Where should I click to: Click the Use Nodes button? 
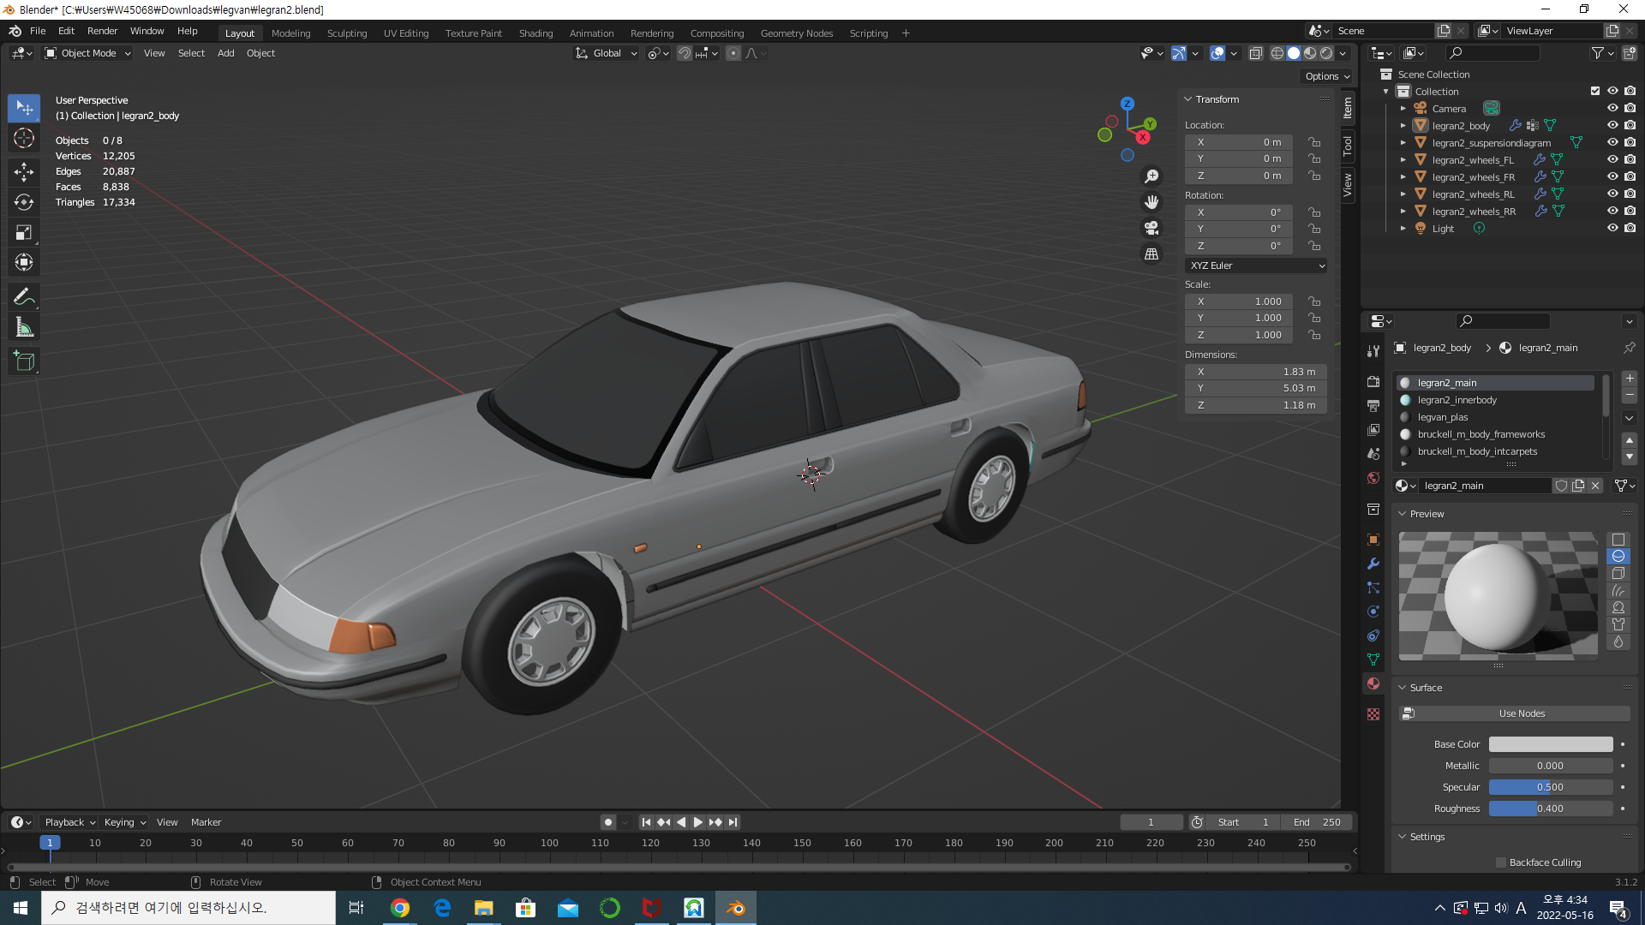1522,713
